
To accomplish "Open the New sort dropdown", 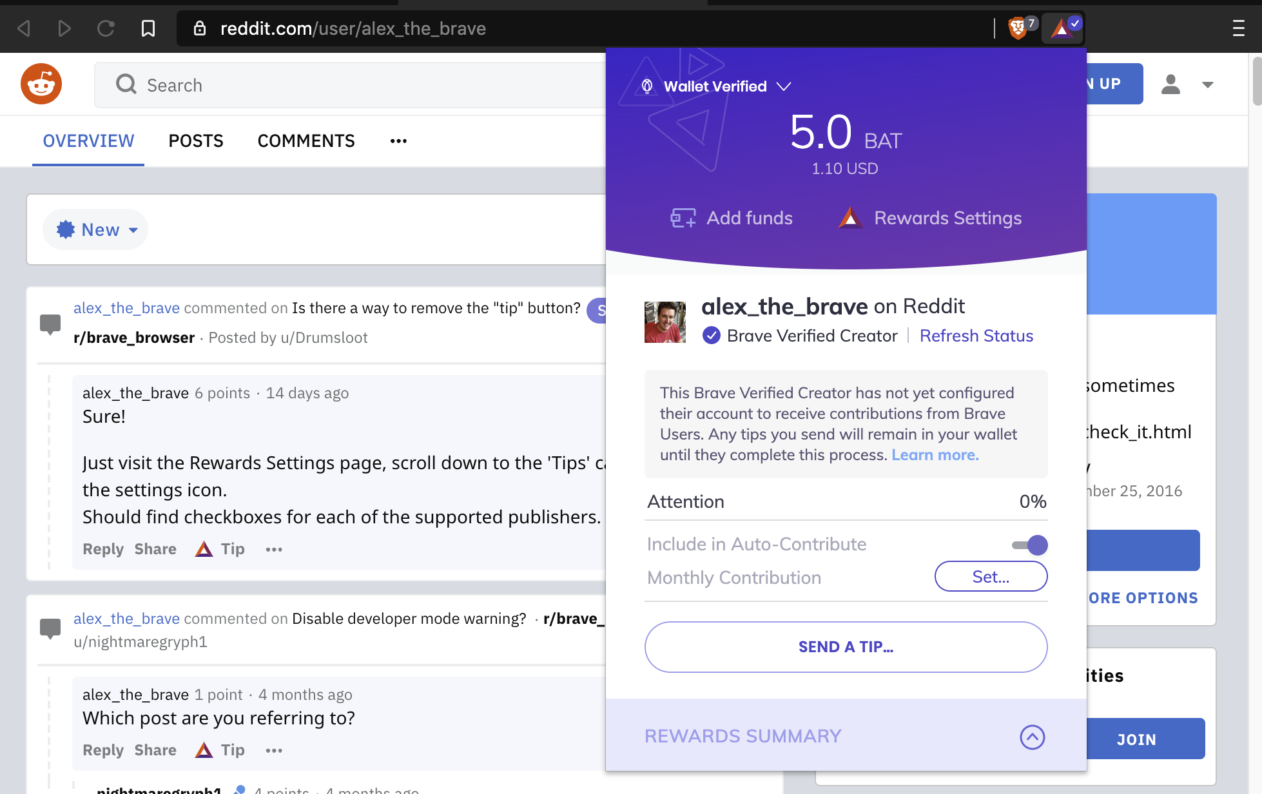I will pyautogui.click(x=95, y=229).
